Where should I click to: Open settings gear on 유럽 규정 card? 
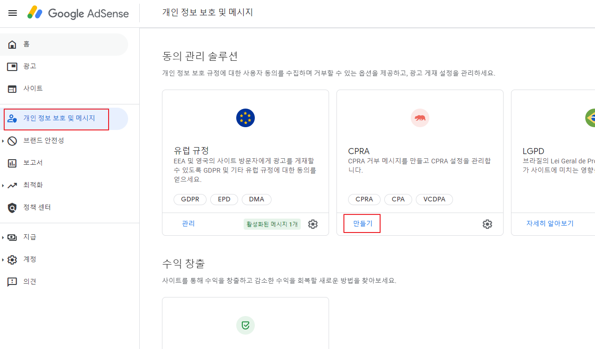pyautogui.click(x=313, y=224)
